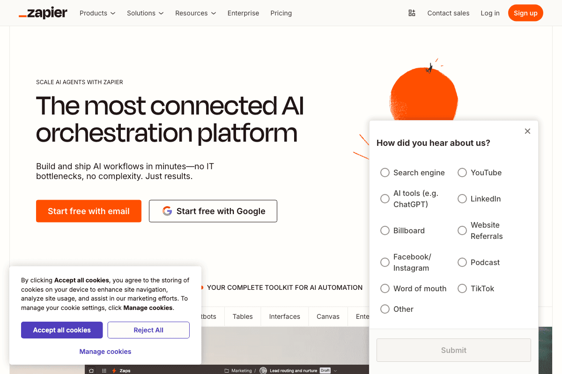Image resolution: width=562 pixels, height=374 pixels.
Task: Dismiss the survey with the X
Action: (x=527, y=131)
